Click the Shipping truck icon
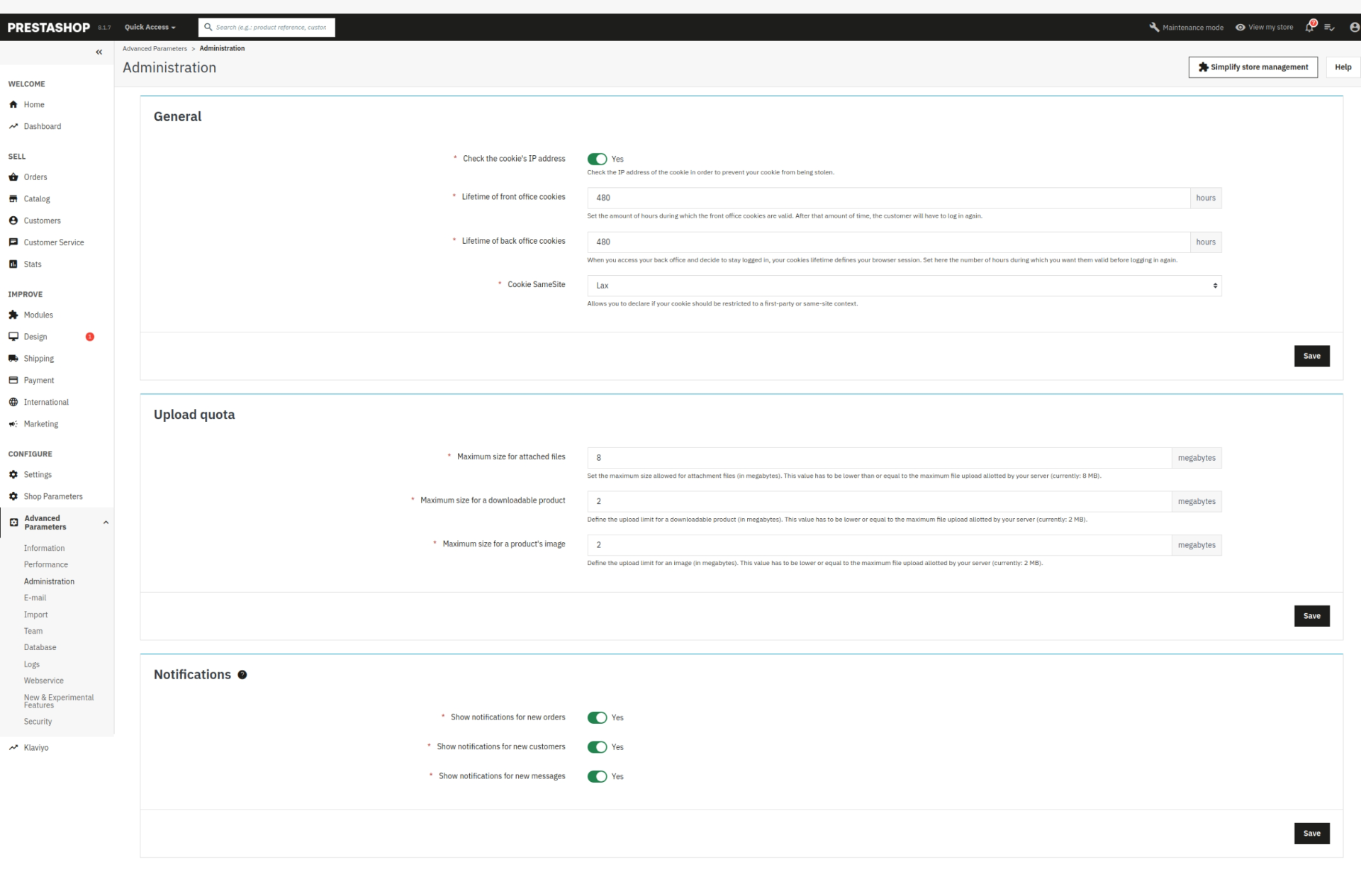Image resolution: width=1361 pixels, height=879 pixels. coord(13,359)
